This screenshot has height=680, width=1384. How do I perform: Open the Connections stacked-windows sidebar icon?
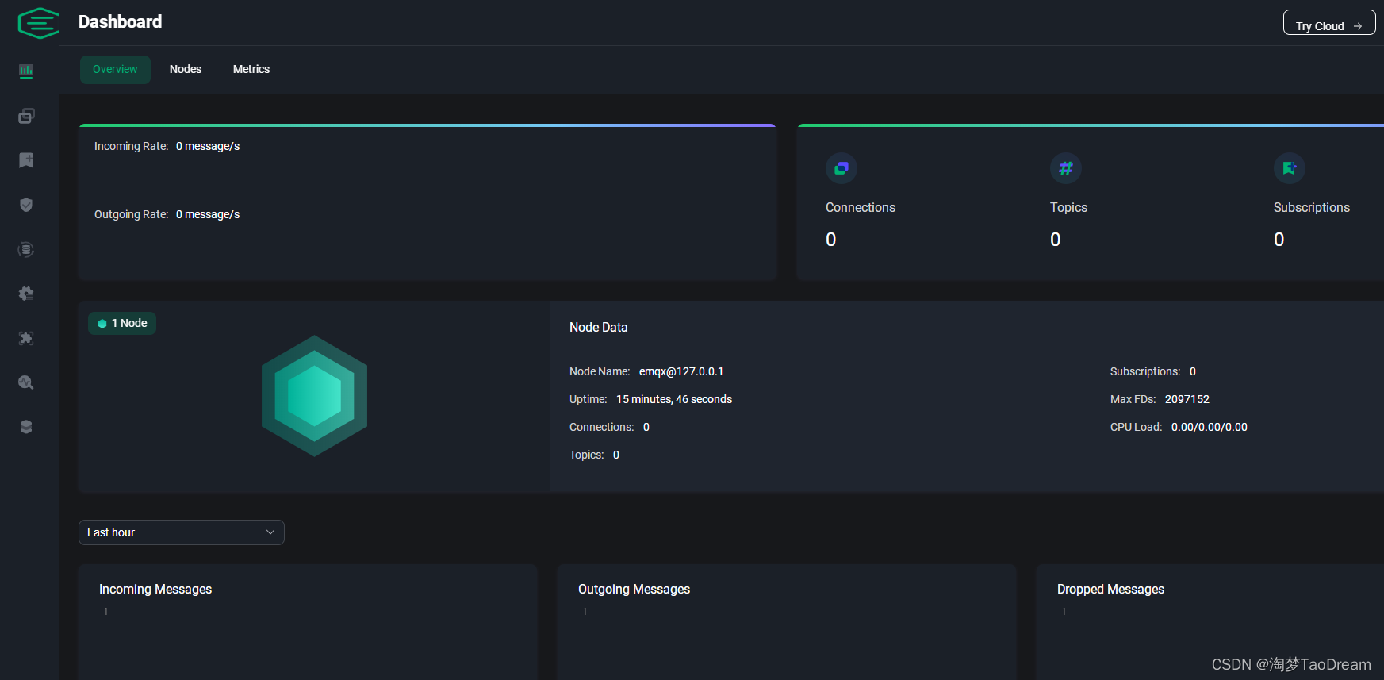(26, 116)
